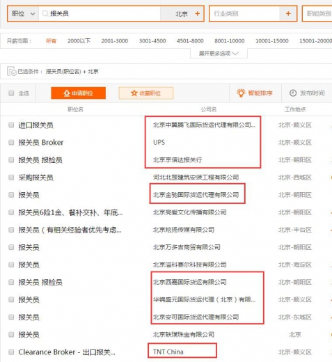Open the 采购报关员 job posting
Image resolution: width=332 pixels, height=362 pixels.
(x=36, y=178)
